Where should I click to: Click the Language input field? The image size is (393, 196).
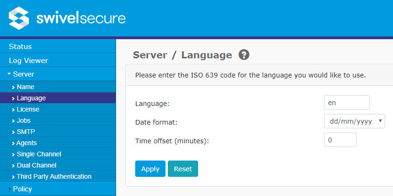click(x=347, y=102)
